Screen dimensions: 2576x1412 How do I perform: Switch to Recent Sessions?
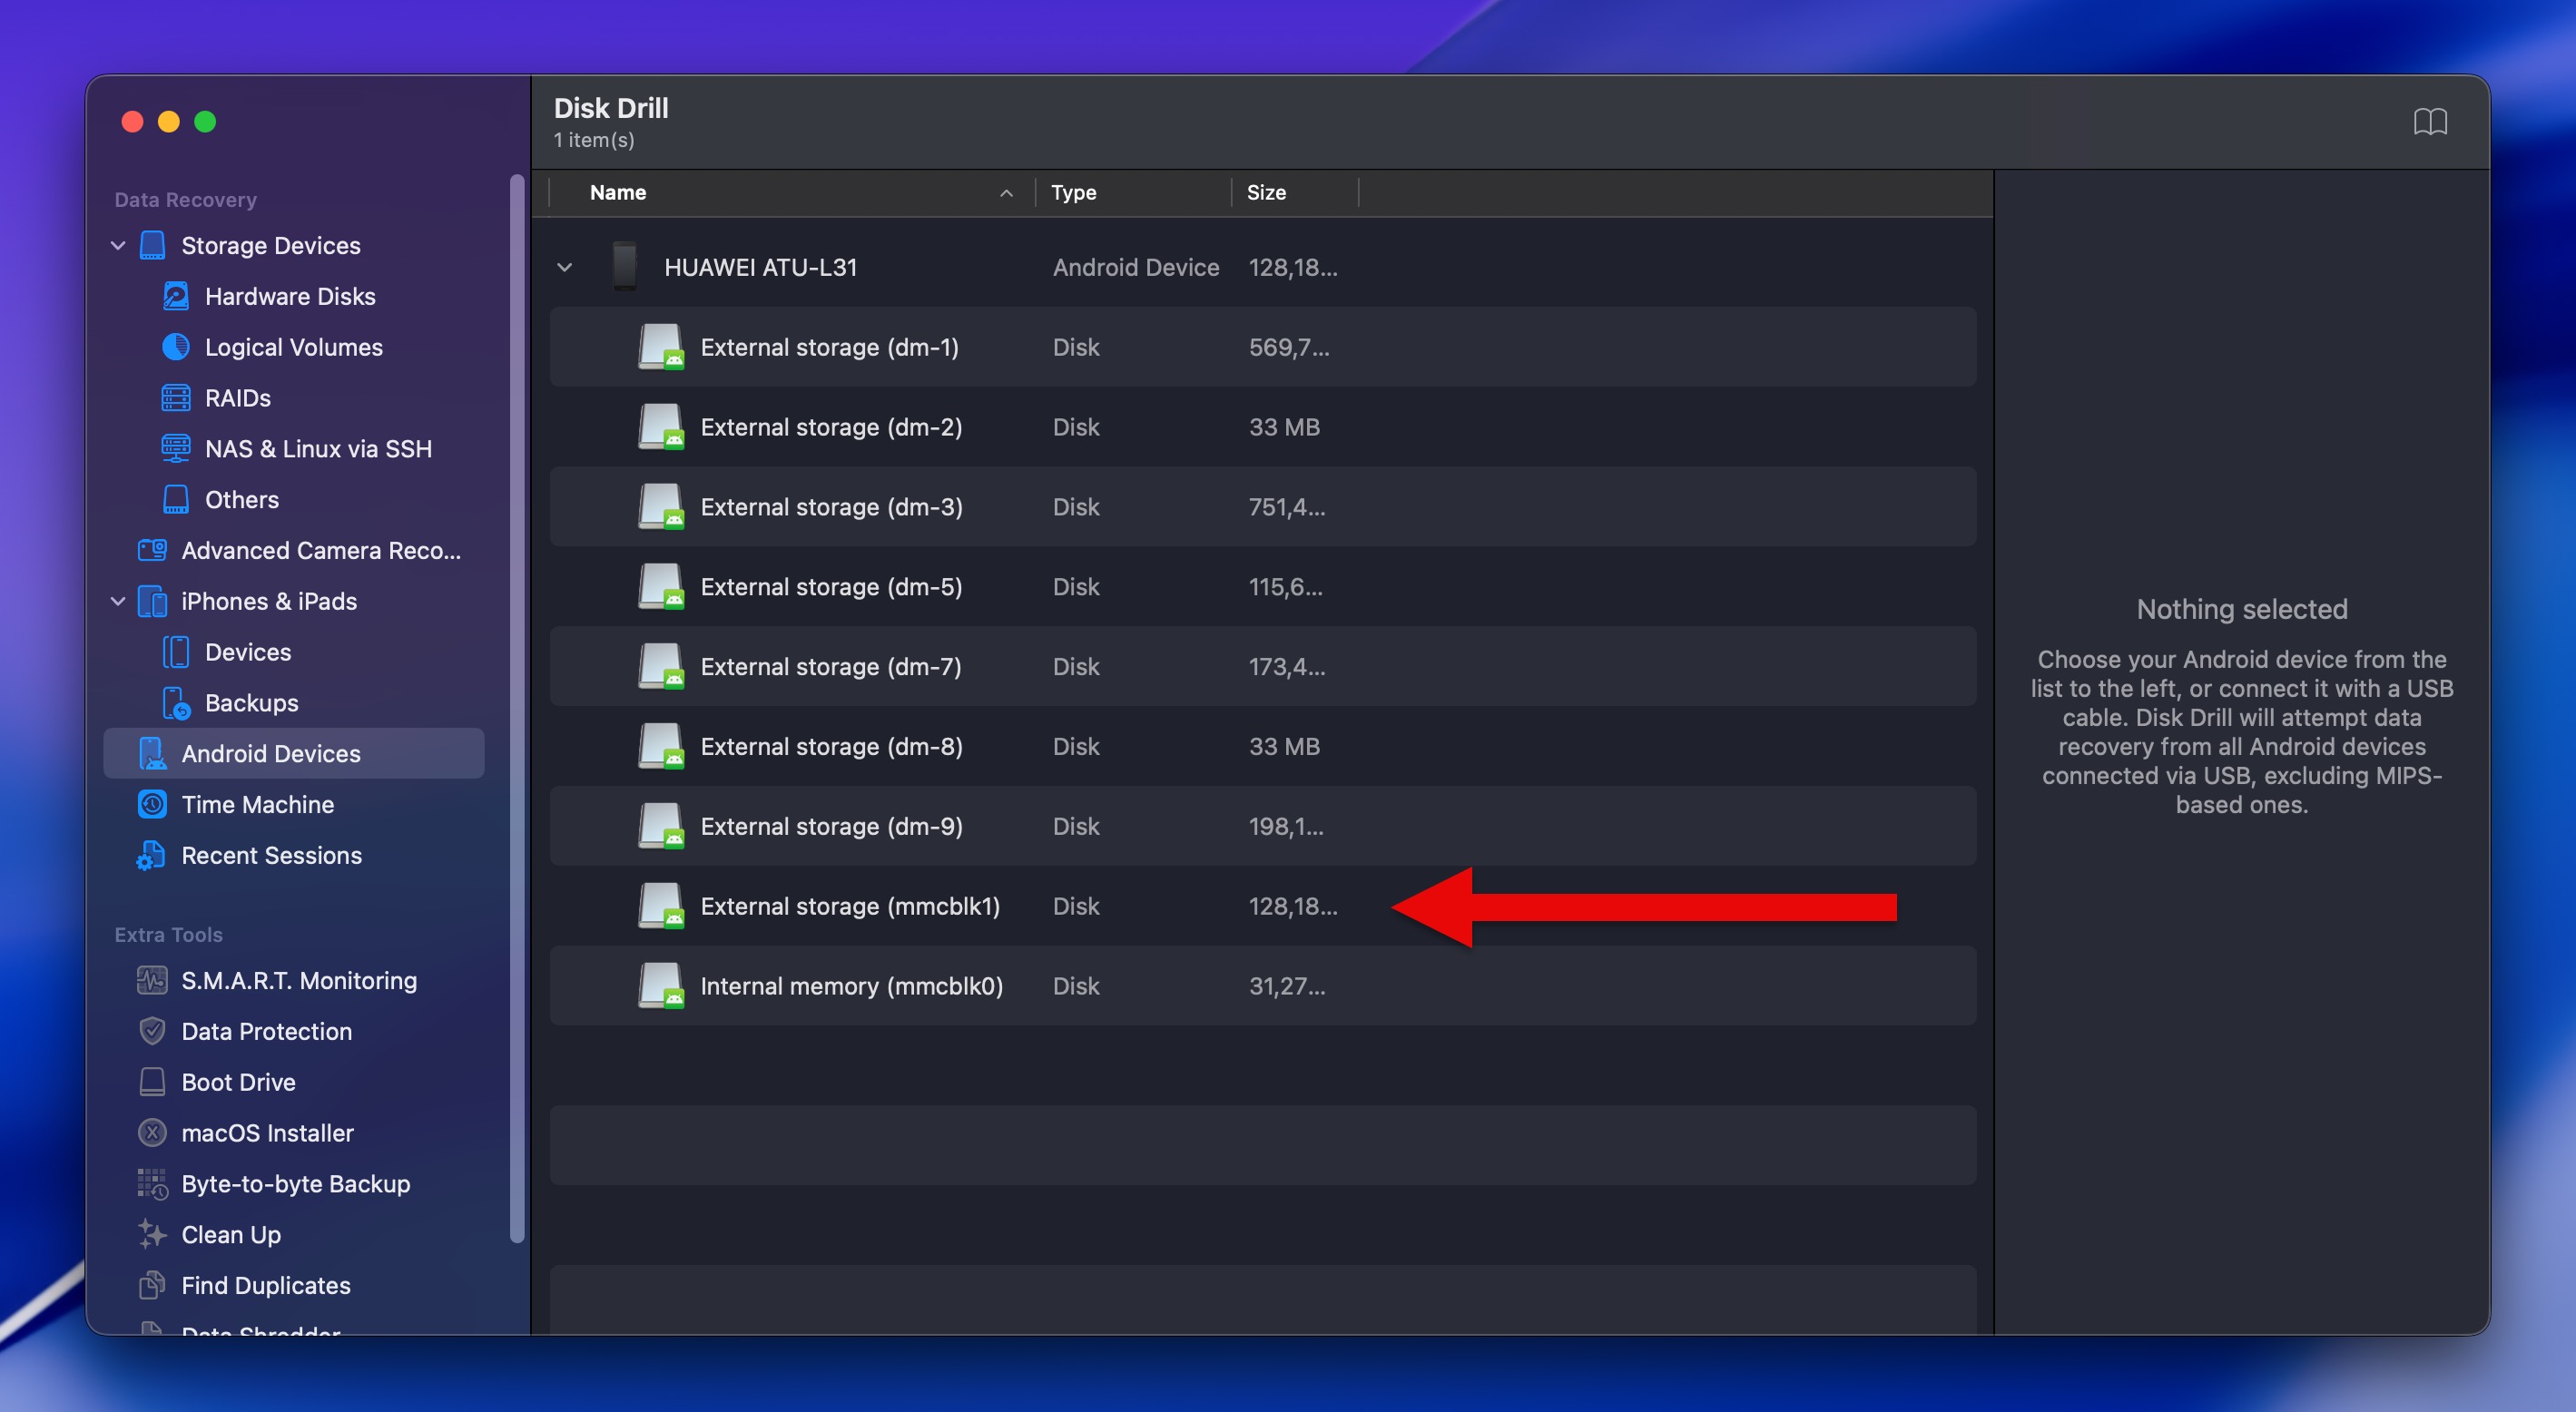pyautogui.click(x=271, y=855)
